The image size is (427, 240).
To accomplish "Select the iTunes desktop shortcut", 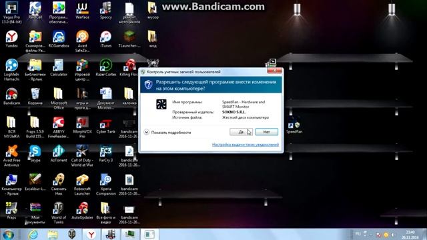I will click(x=105, y=39).
